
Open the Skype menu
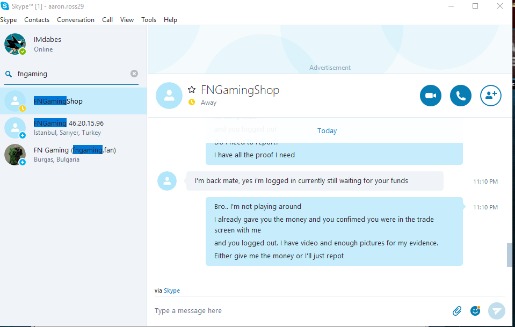[x=8, y=20]
